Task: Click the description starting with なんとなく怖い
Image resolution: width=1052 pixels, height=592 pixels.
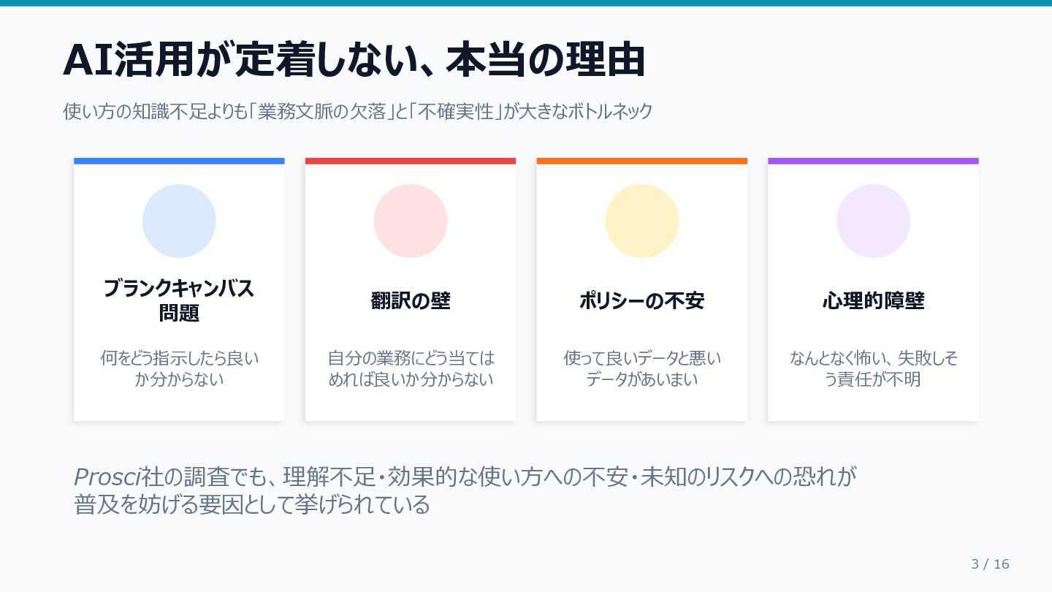Action: pos(873,369)
